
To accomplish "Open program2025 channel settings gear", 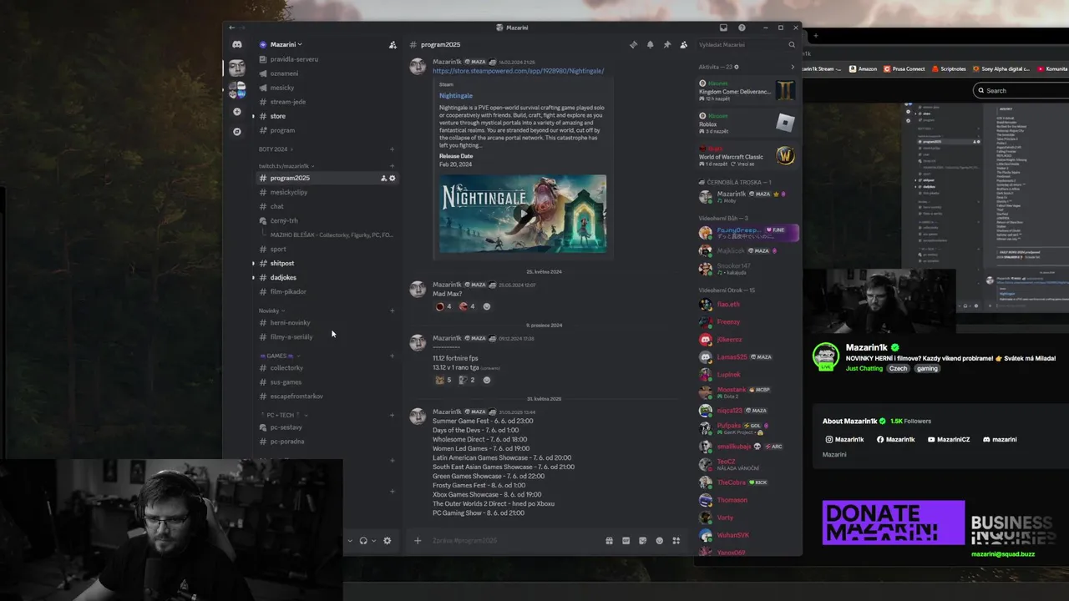I will 393,178.
